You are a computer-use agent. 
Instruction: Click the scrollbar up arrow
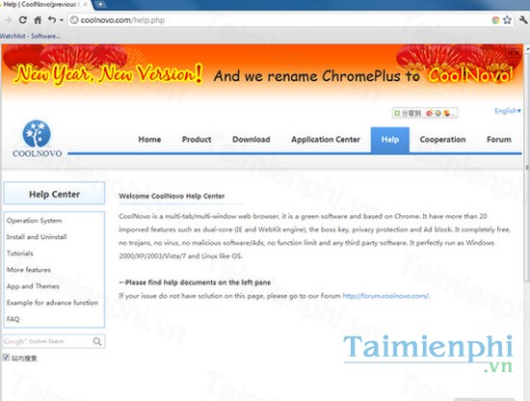click(x=527, y=49)
